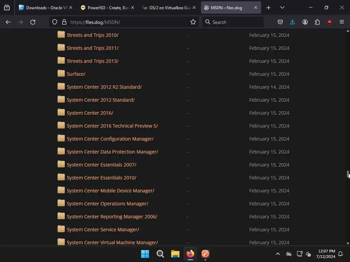Image resolution: width=350 pixels, height=262 pixels.
Task: Open uBlock Origin extension popup
Action: click(329, 22)
